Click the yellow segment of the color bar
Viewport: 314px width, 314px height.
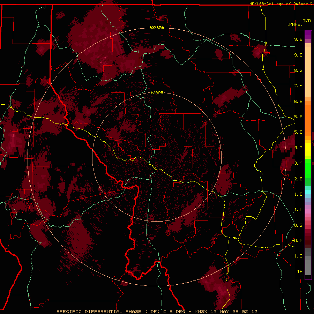tap(308, 149)
